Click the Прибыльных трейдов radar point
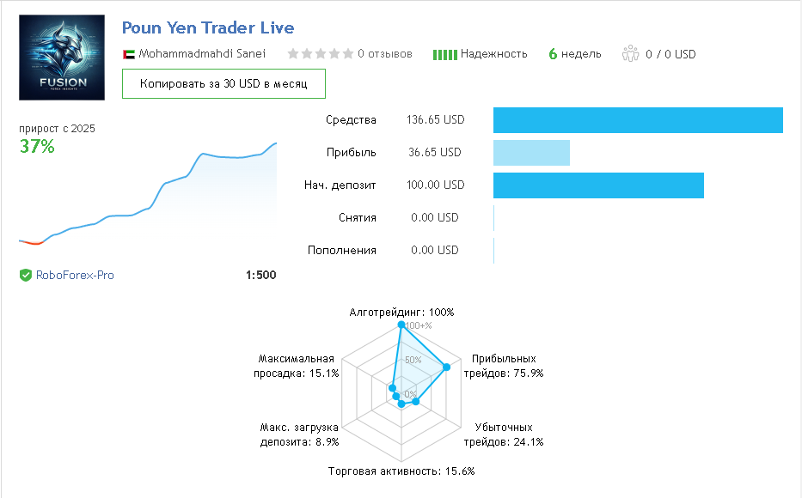Image resolution: width=802 pixels, height=498 pixels. point(446,367)
